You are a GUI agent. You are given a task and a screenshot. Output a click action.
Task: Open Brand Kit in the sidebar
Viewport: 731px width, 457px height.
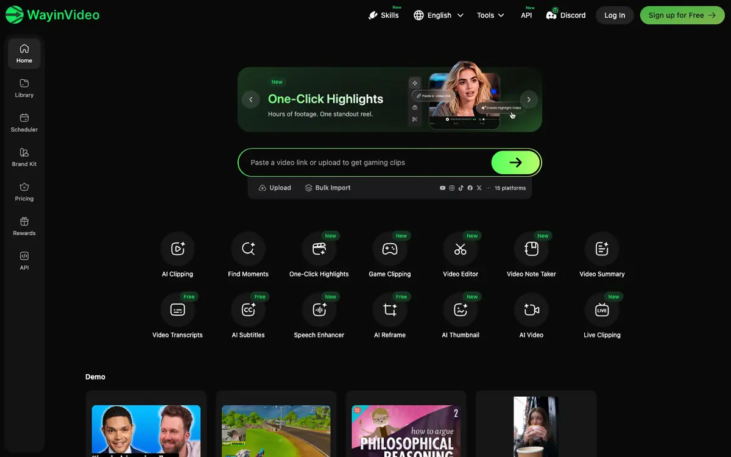click(x=24, y=157)
